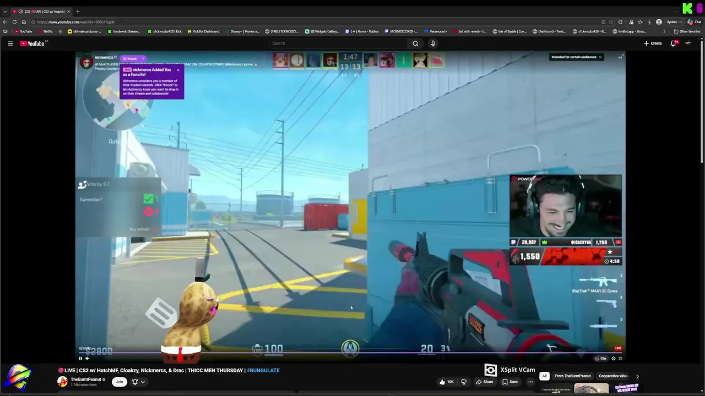The image size is (705, 396).
Task: Open TheBurntPeanut channel avatar
Action: (x=62, y=382)
